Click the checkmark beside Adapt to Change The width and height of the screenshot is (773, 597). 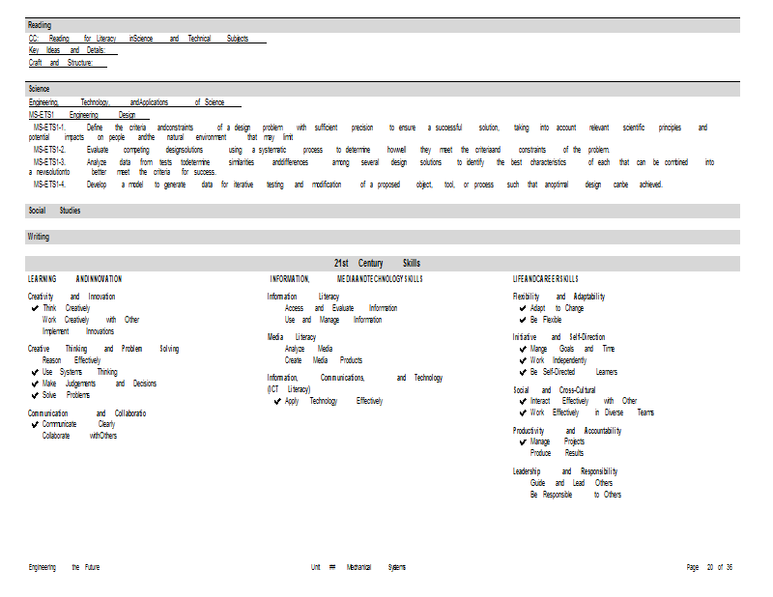(x=523, y=308)
